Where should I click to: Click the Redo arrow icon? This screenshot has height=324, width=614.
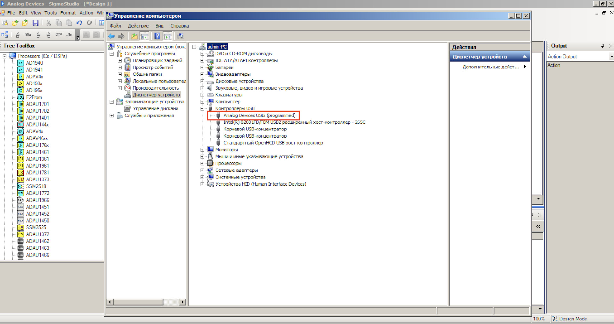click(89, 23)
